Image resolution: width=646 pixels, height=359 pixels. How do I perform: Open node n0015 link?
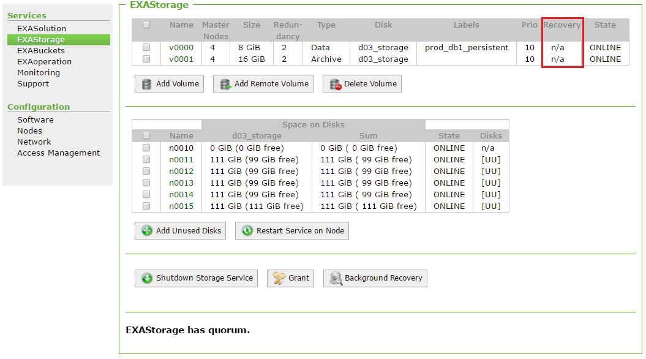point(181,206)
